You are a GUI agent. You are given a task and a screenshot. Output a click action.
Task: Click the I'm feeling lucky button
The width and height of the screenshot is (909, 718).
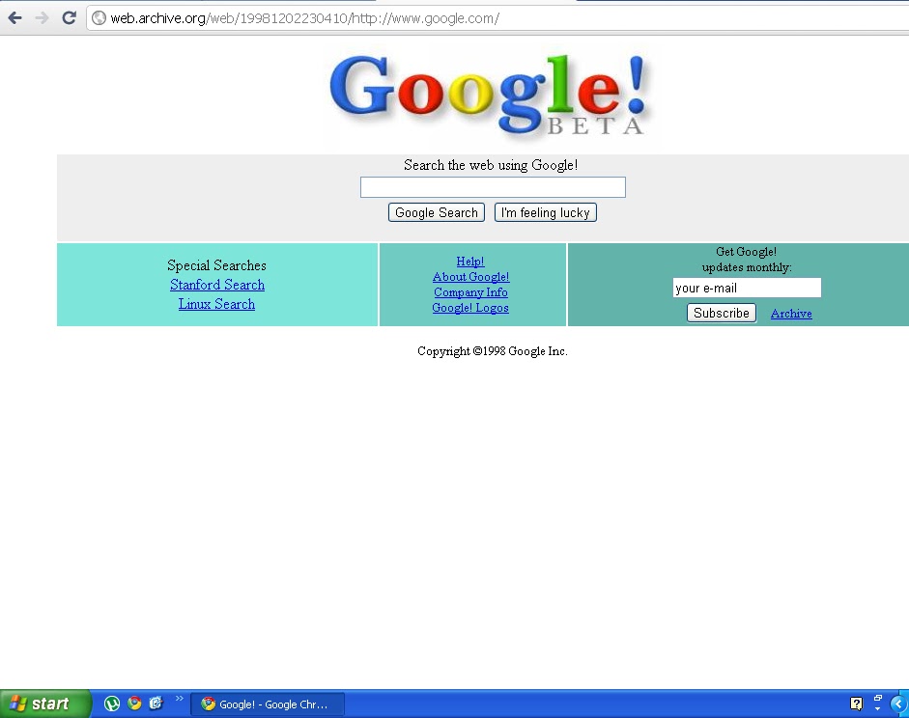point(545,212)
